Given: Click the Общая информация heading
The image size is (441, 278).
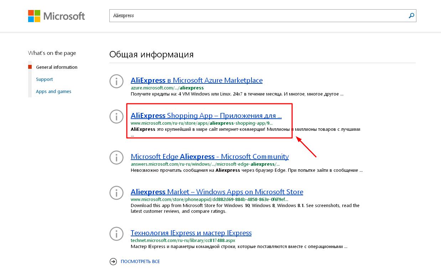Looking at the screenshot, I should click(x=151, y=55).
